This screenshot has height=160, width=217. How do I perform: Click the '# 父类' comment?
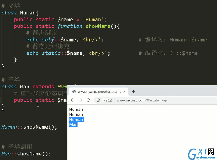(11, 6)
